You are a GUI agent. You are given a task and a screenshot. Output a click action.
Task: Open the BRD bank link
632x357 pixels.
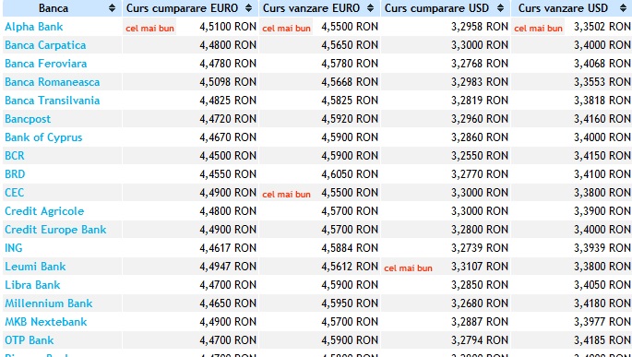[15, 174]
